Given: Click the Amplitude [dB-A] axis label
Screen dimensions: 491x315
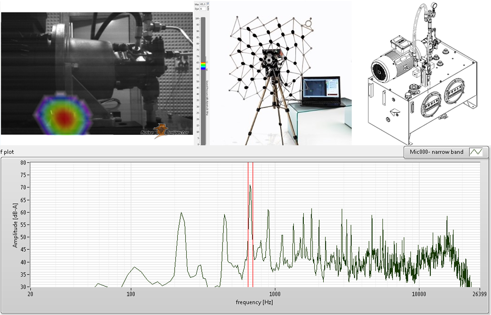Looking at the screenshot, I should [x=15, y=225].
